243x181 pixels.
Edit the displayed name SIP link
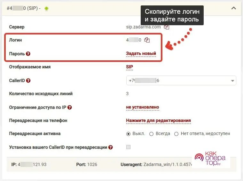(x=129, y=67)
